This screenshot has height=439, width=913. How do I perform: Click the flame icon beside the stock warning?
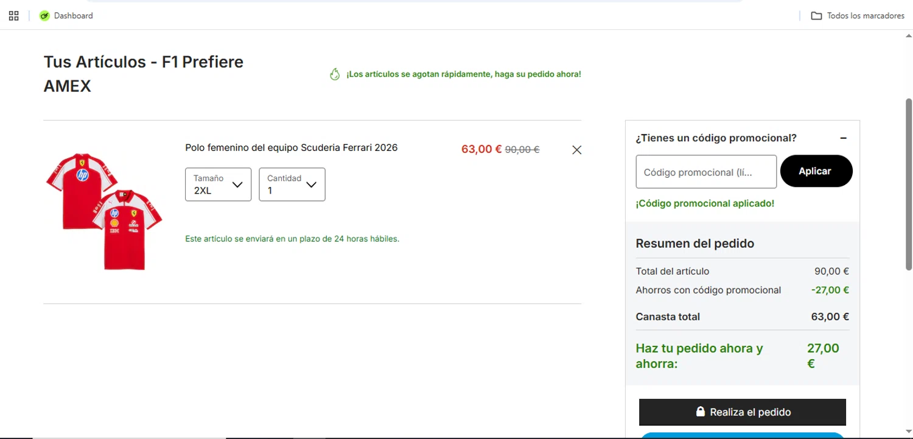tap(334, 74)
